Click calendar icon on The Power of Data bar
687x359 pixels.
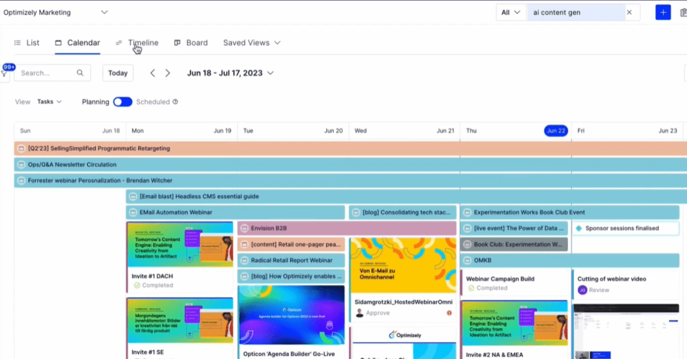click(467, 228)
